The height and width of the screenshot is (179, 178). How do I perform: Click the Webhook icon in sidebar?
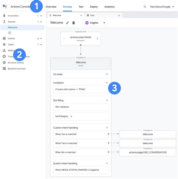coord(4,51)
